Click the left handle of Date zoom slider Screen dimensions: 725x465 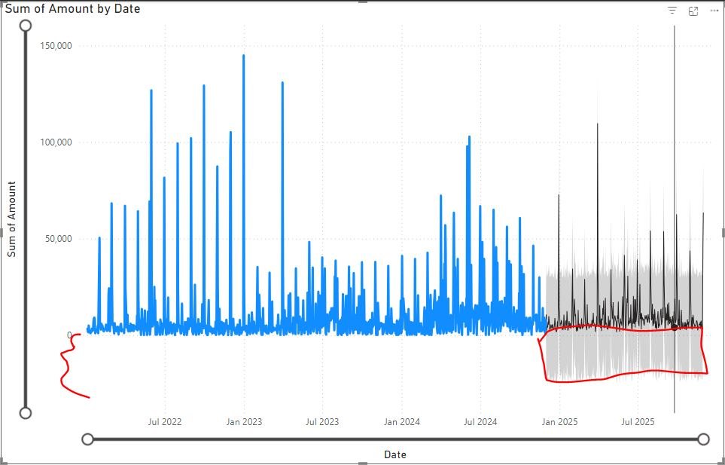tap(87, 439)
